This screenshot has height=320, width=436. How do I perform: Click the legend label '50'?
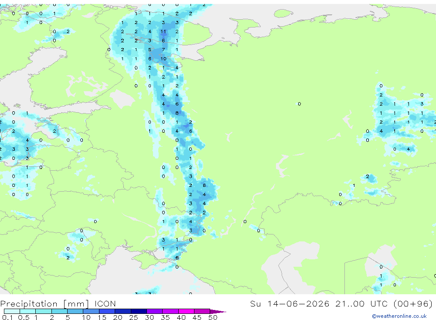[213, 317]
